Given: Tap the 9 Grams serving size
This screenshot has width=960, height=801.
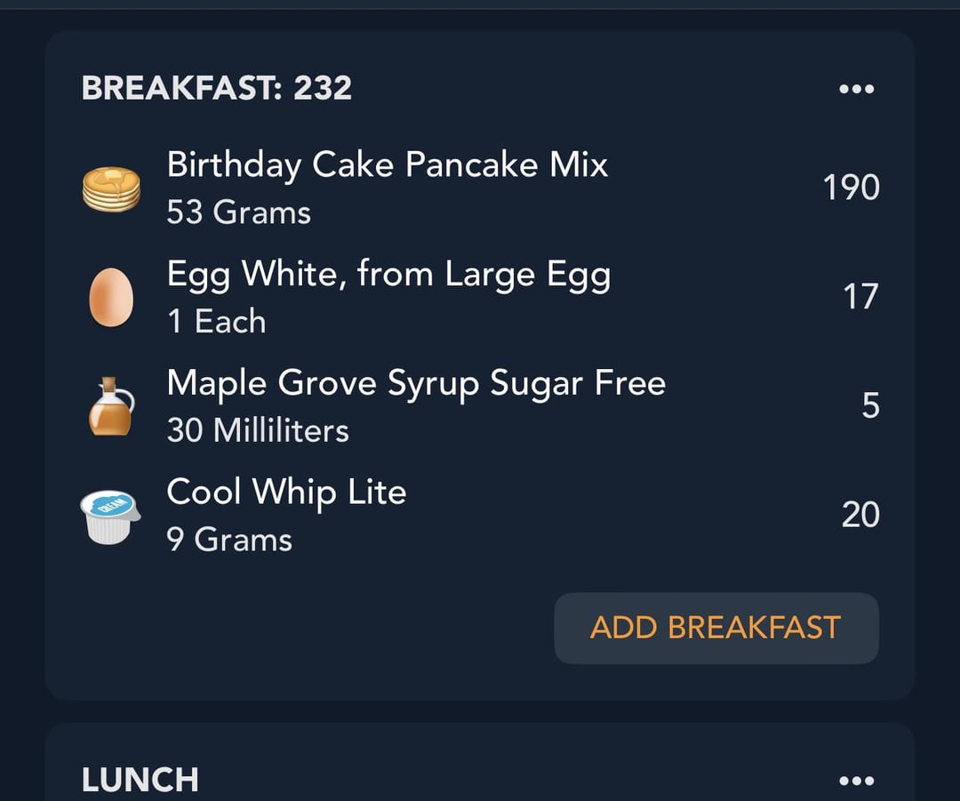Looking at the screenshot, I should click(229, 540).
